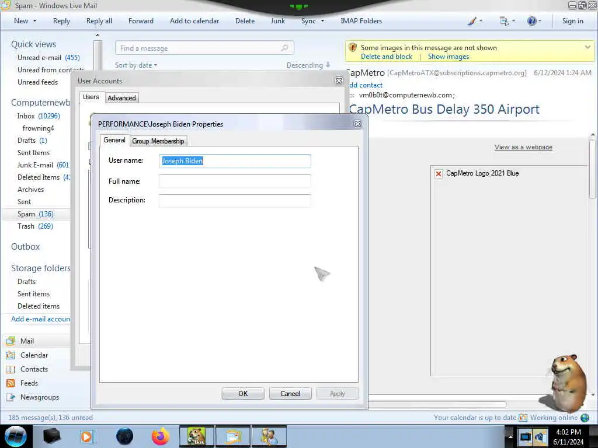Click the search magnifier in Find a message
This screenshot has height=448, width=598.
pos(284,48)
